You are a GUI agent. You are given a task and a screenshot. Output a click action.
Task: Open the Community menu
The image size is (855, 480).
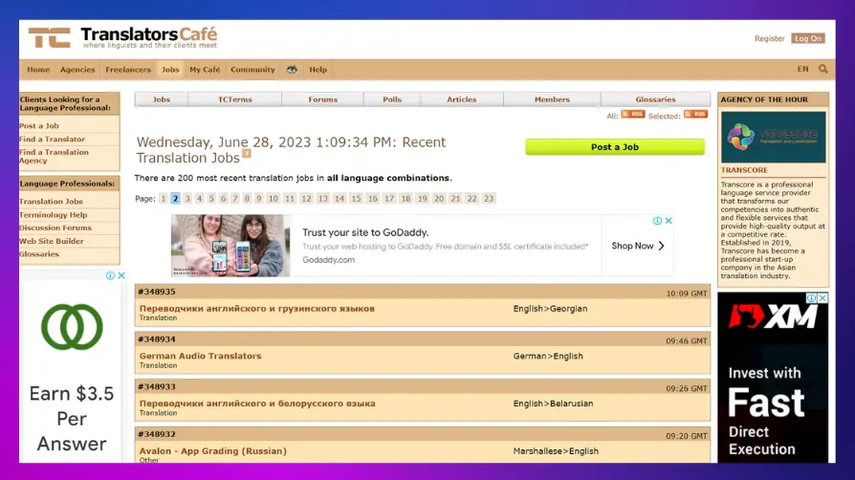click(x=252, y=69)
